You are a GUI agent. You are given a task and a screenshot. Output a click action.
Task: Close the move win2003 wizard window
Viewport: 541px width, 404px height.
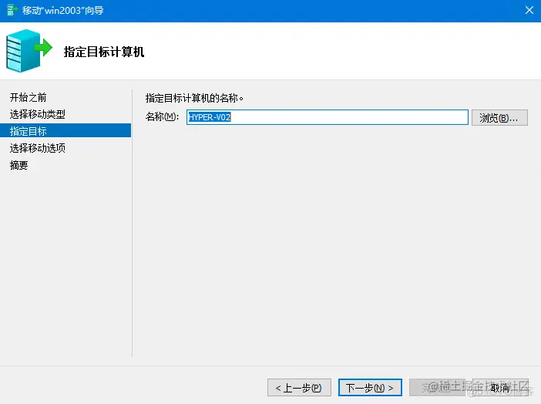click(x=529, y=10)
